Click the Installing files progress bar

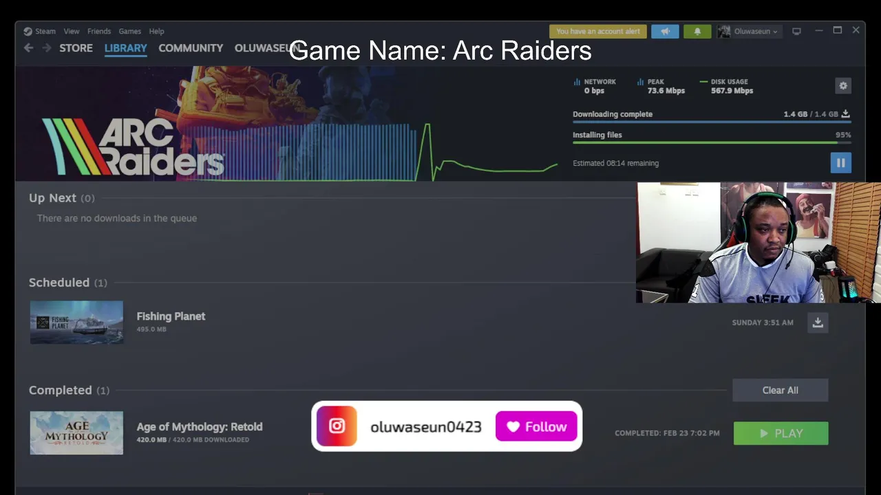(712, 142)
